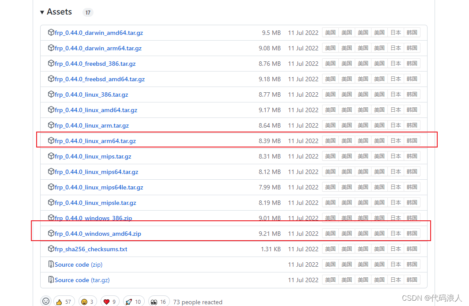The height and width of the screenshot is (306, 469).
Task: Click 日本 mirror for checksums row
Action: click(395, 249)
